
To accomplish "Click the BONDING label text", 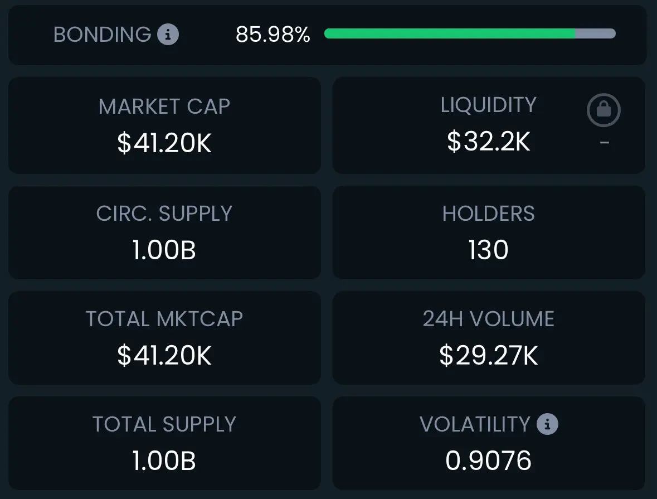I will tap(102, 35).
